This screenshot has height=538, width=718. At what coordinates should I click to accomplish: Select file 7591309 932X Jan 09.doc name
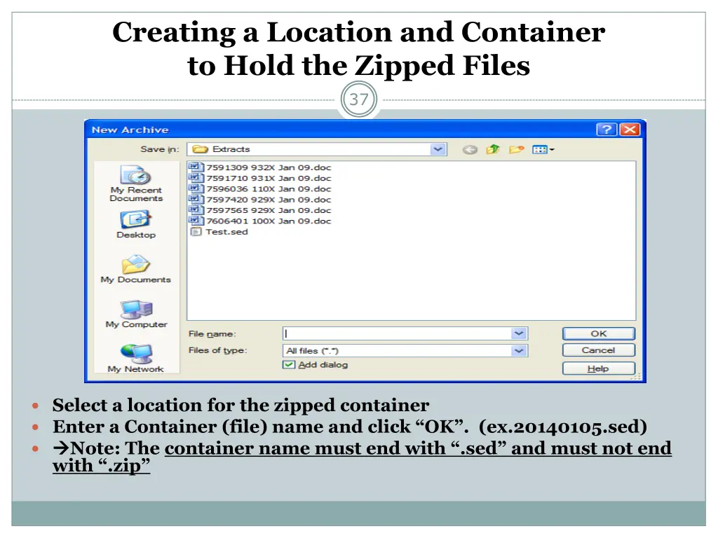coord(269,167)
